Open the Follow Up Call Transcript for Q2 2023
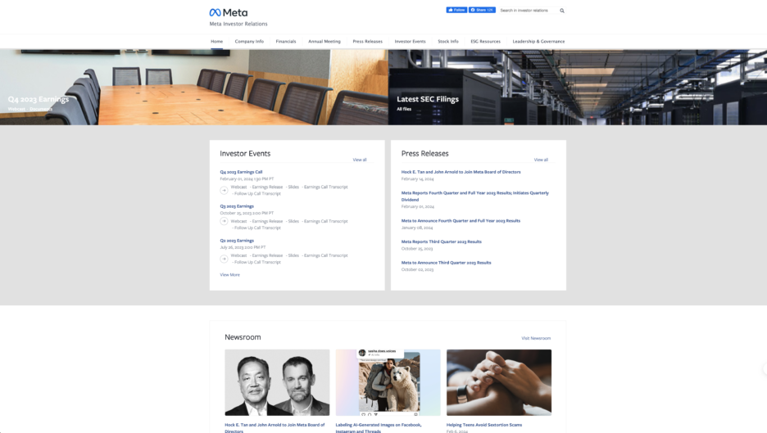 point(257,262)
